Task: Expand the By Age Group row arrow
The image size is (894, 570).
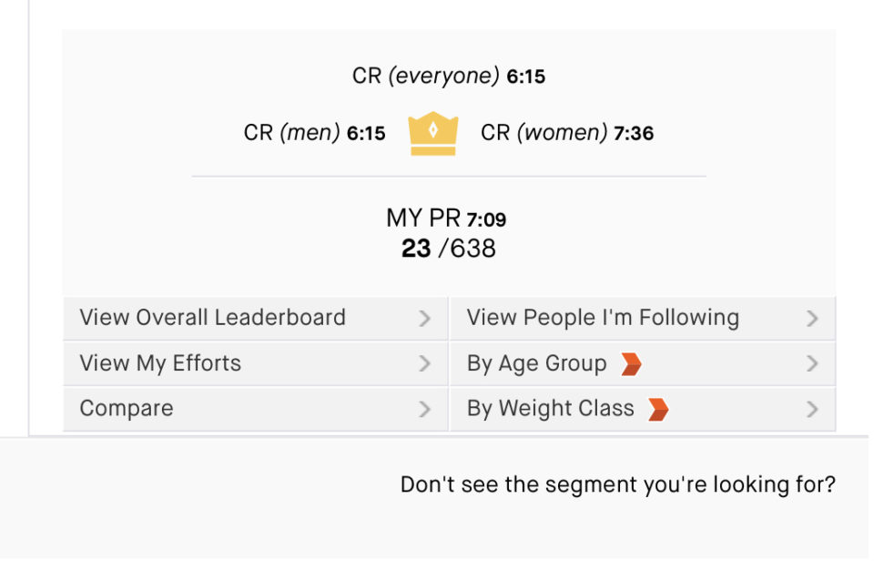Action: click(812, 364)
